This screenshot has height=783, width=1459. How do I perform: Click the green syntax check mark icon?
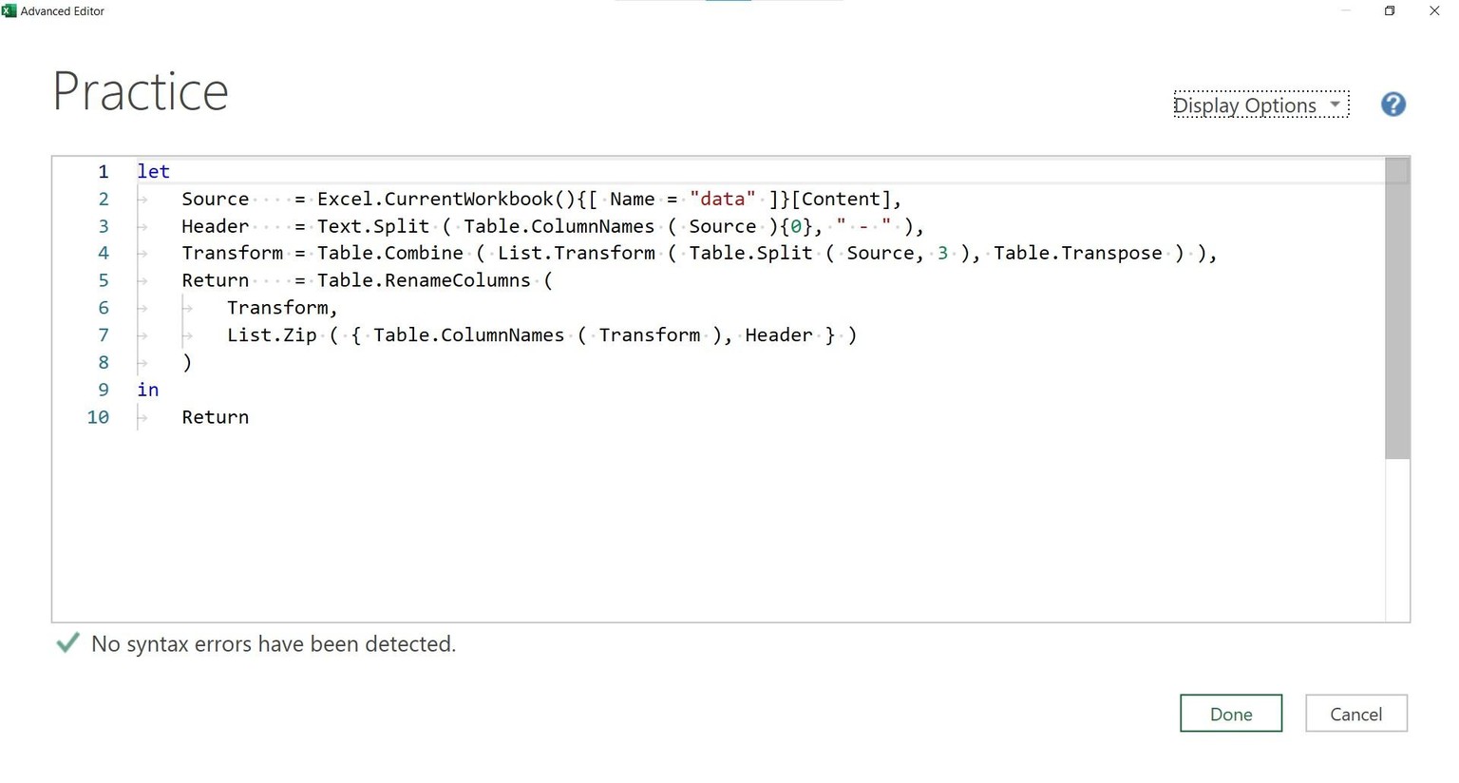pyautogui.click(x=67, y=643)
